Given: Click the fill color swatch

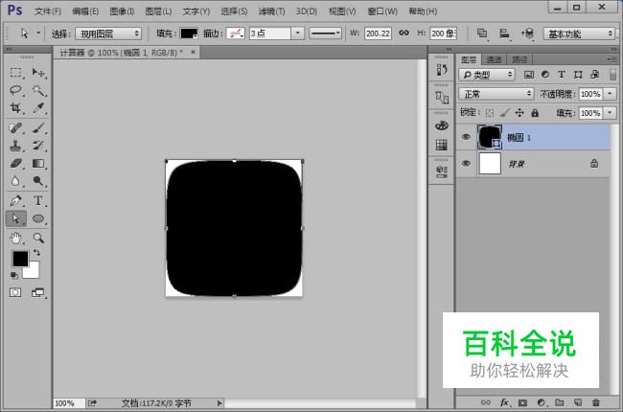Looking at the screenshot, I should pyautogui.click(x=189, y=34).
